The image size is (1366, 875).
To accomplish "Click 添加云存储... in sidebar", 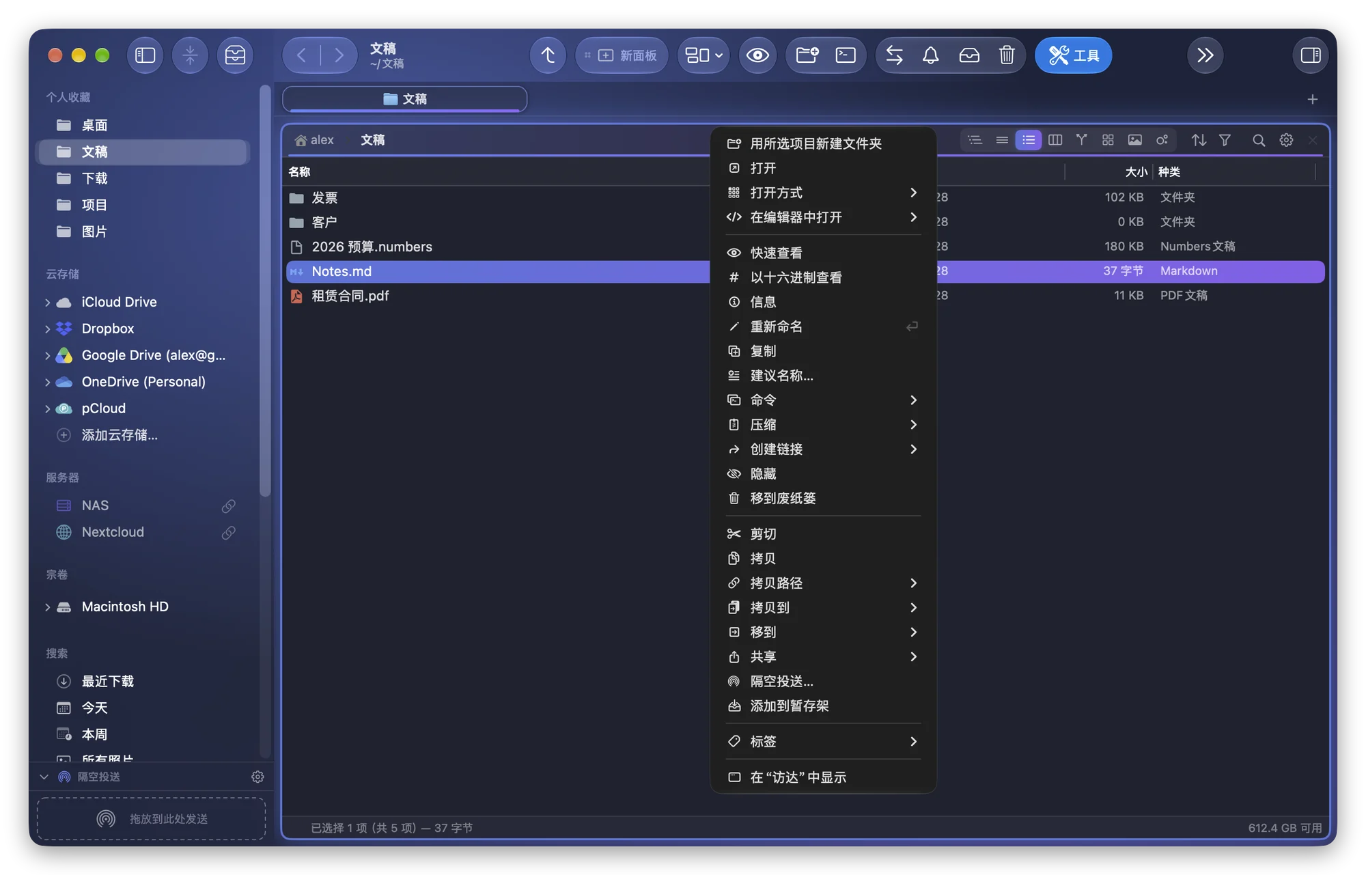I will point(120,435).
